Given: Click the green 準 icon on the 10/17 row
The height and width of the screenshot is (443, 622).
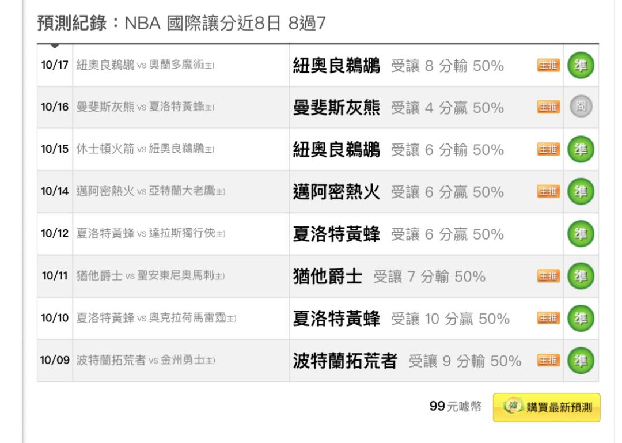Looking at the screenshot, I should tap(581, 65).
